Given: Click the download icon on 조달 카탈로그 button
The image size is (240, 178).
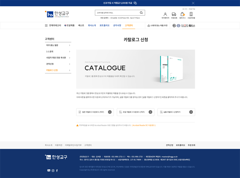Looking at the screenshot, I should (x=150, y=112).
